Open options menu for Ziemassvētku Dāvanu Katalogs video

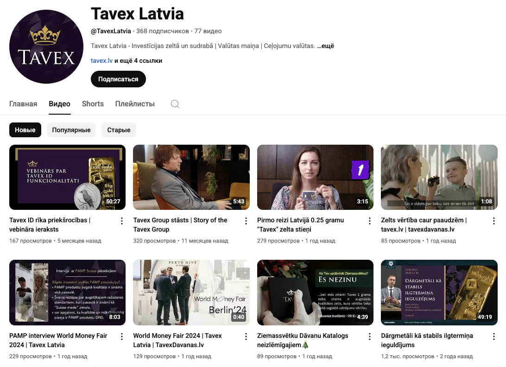[369, 336]
